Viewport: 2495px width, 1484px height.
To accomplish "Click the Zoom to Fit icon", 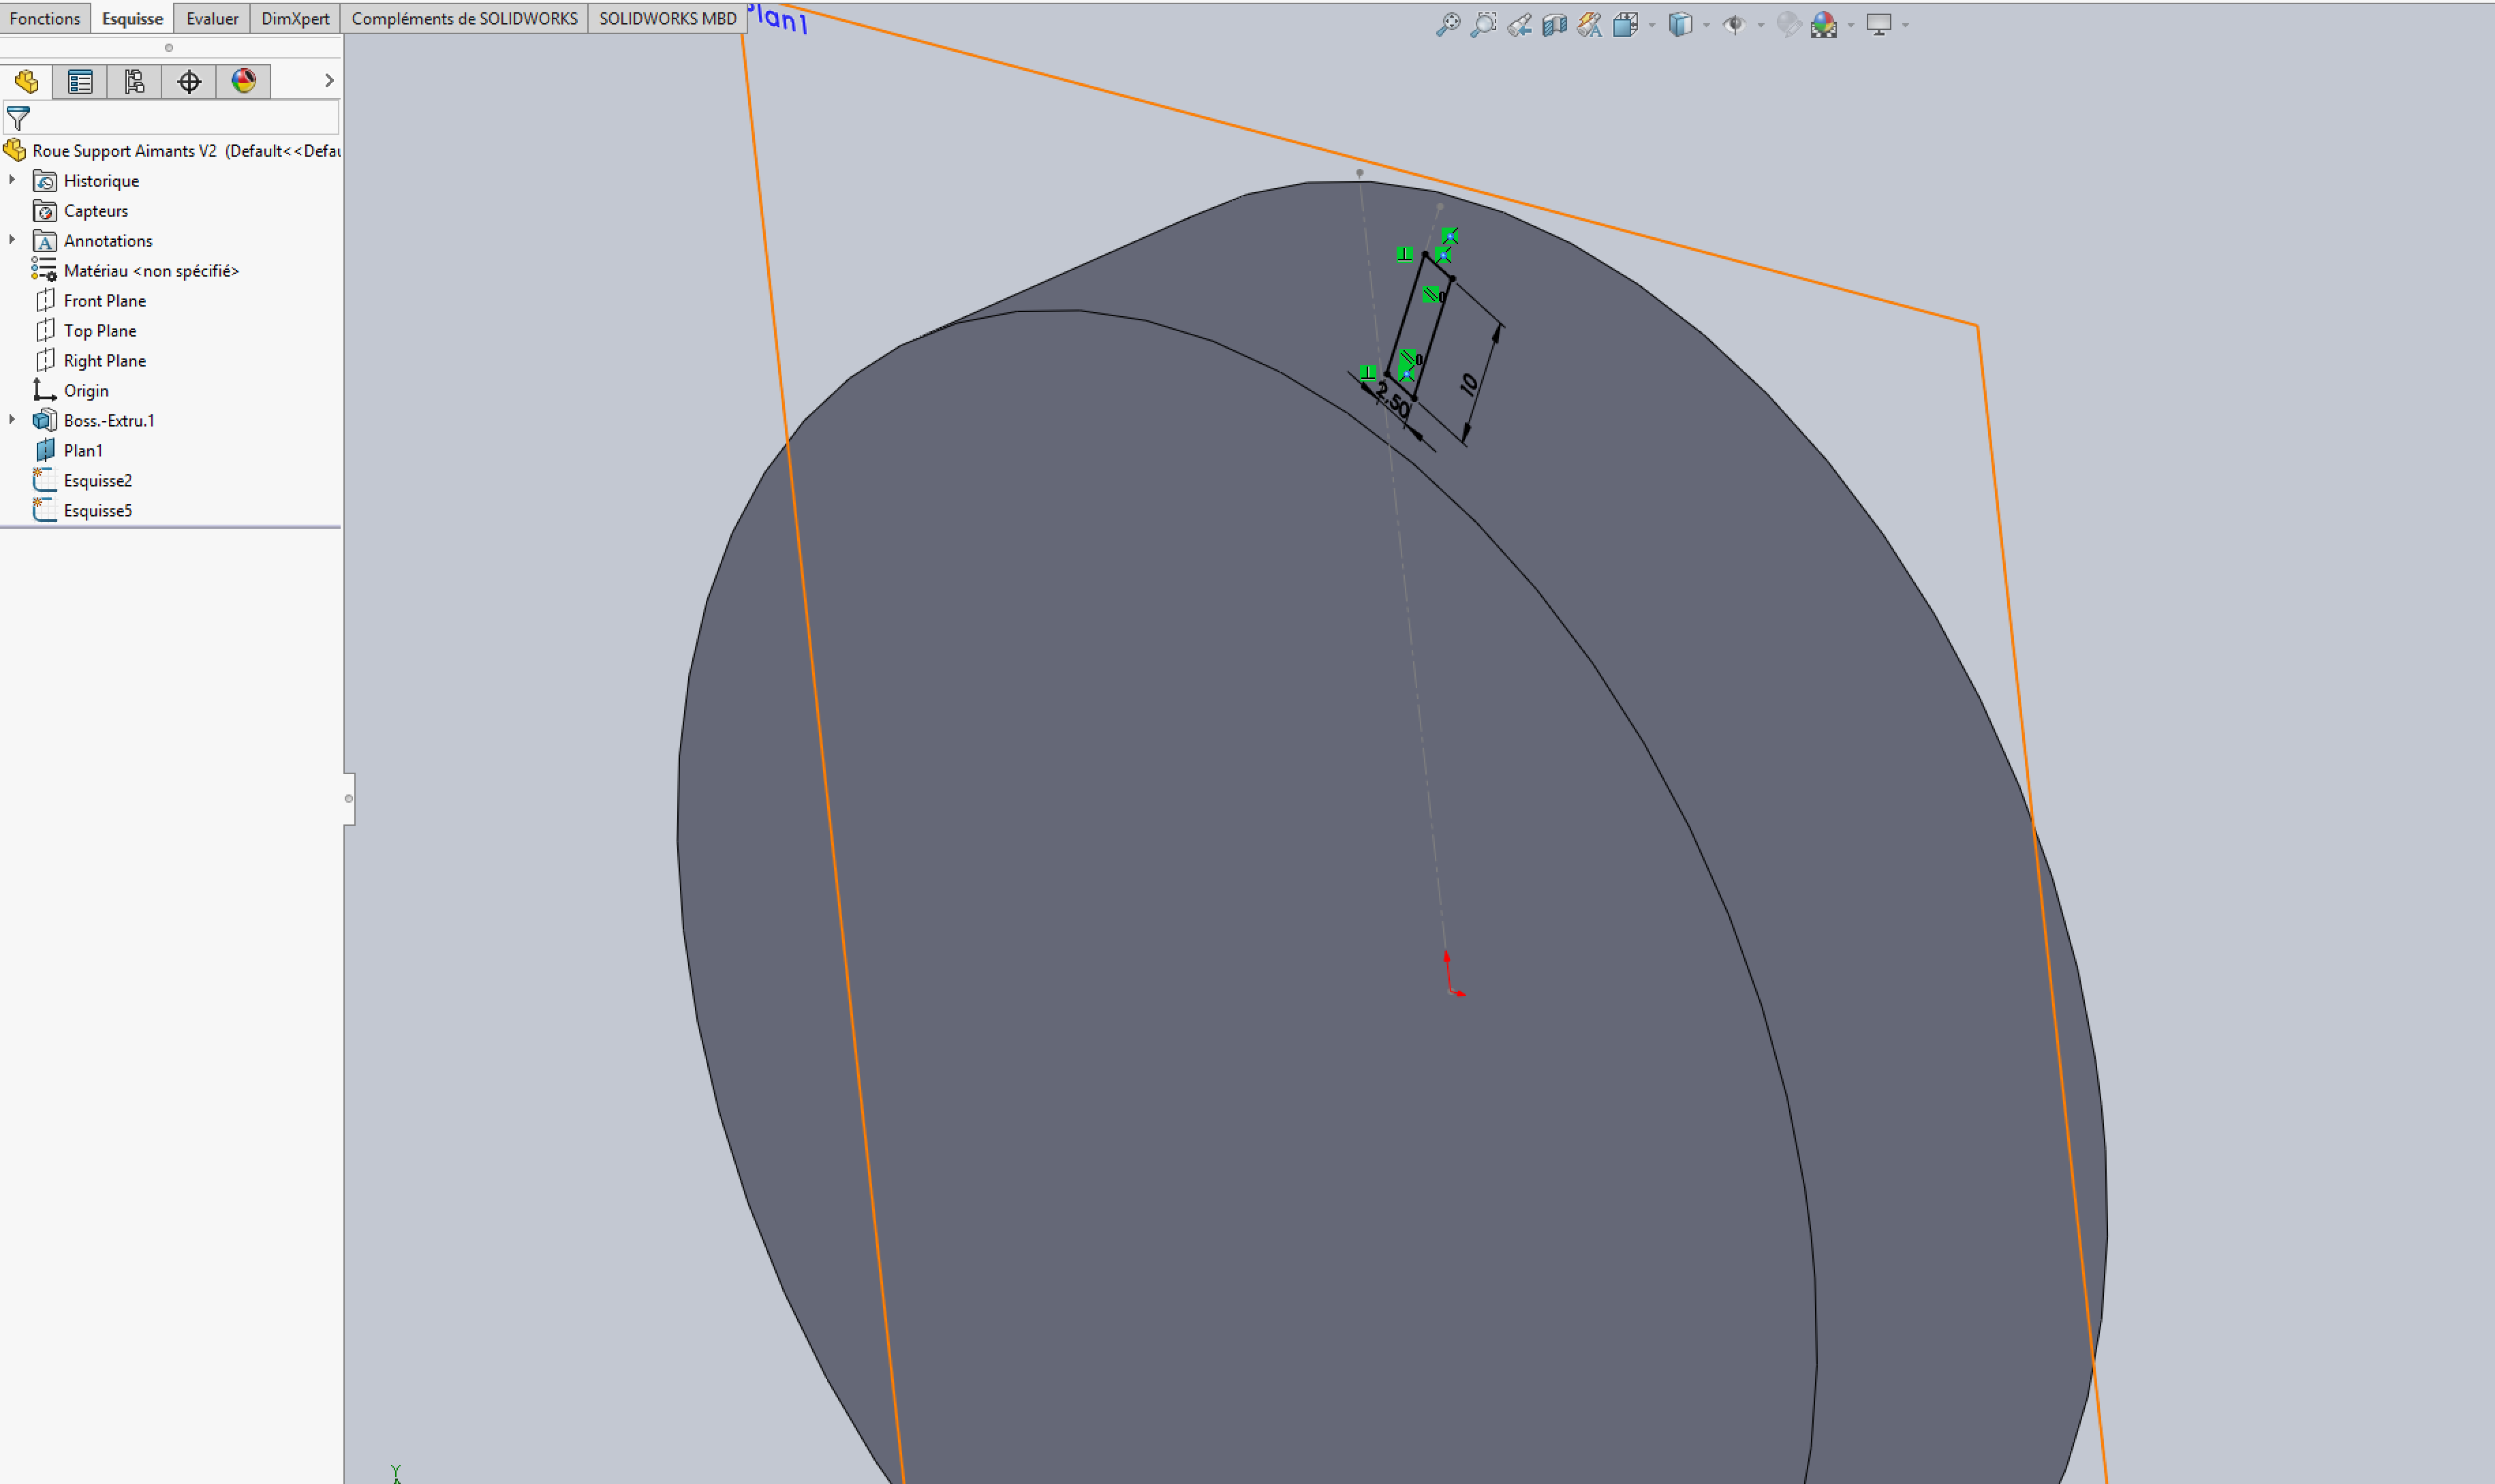I will point(1447,25).
